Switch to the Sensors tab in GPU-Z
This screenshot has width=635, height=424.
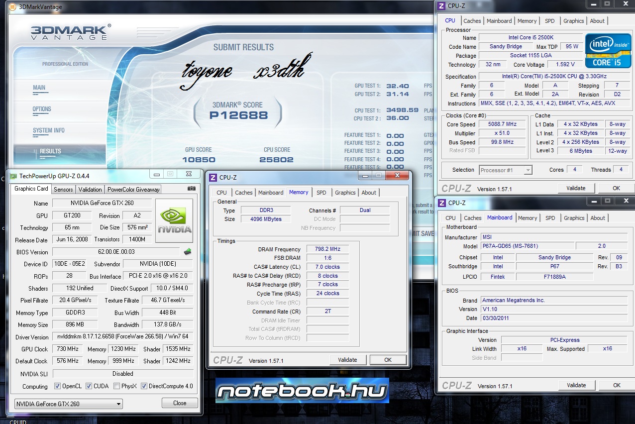(63, 189)
